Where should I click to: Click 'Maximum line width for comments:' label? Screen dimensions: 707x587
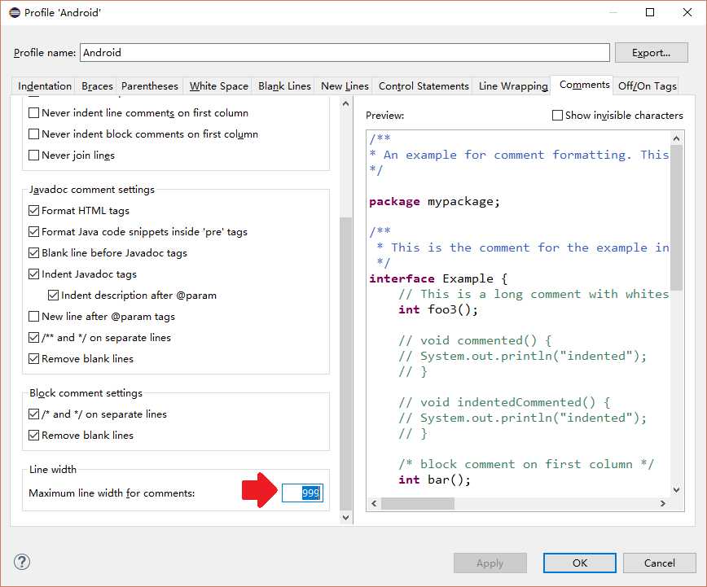tap(112, 493)
